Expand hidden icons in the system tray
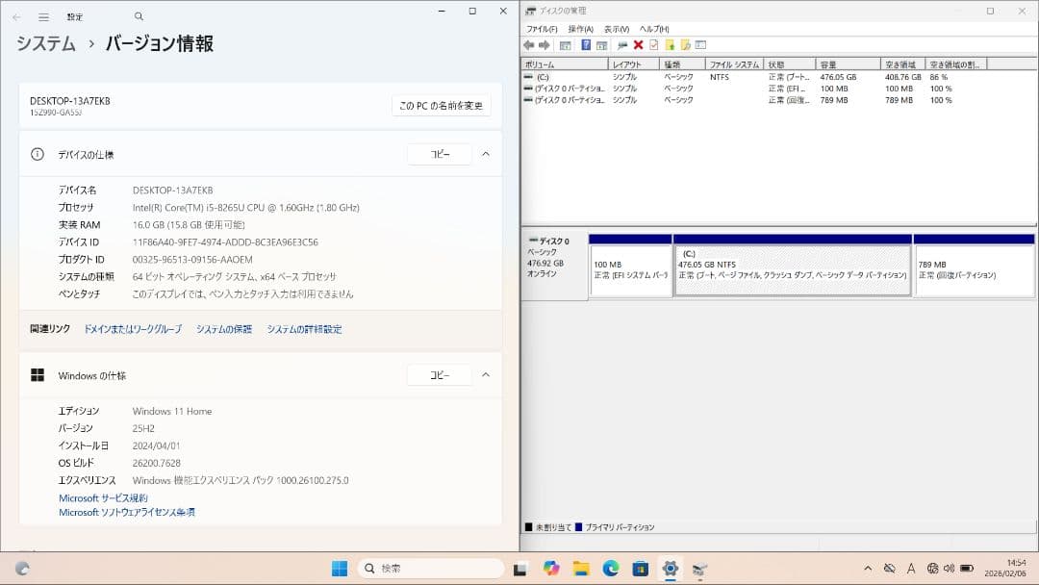This screenshot has width=1039, height=585. click(868, 568)
